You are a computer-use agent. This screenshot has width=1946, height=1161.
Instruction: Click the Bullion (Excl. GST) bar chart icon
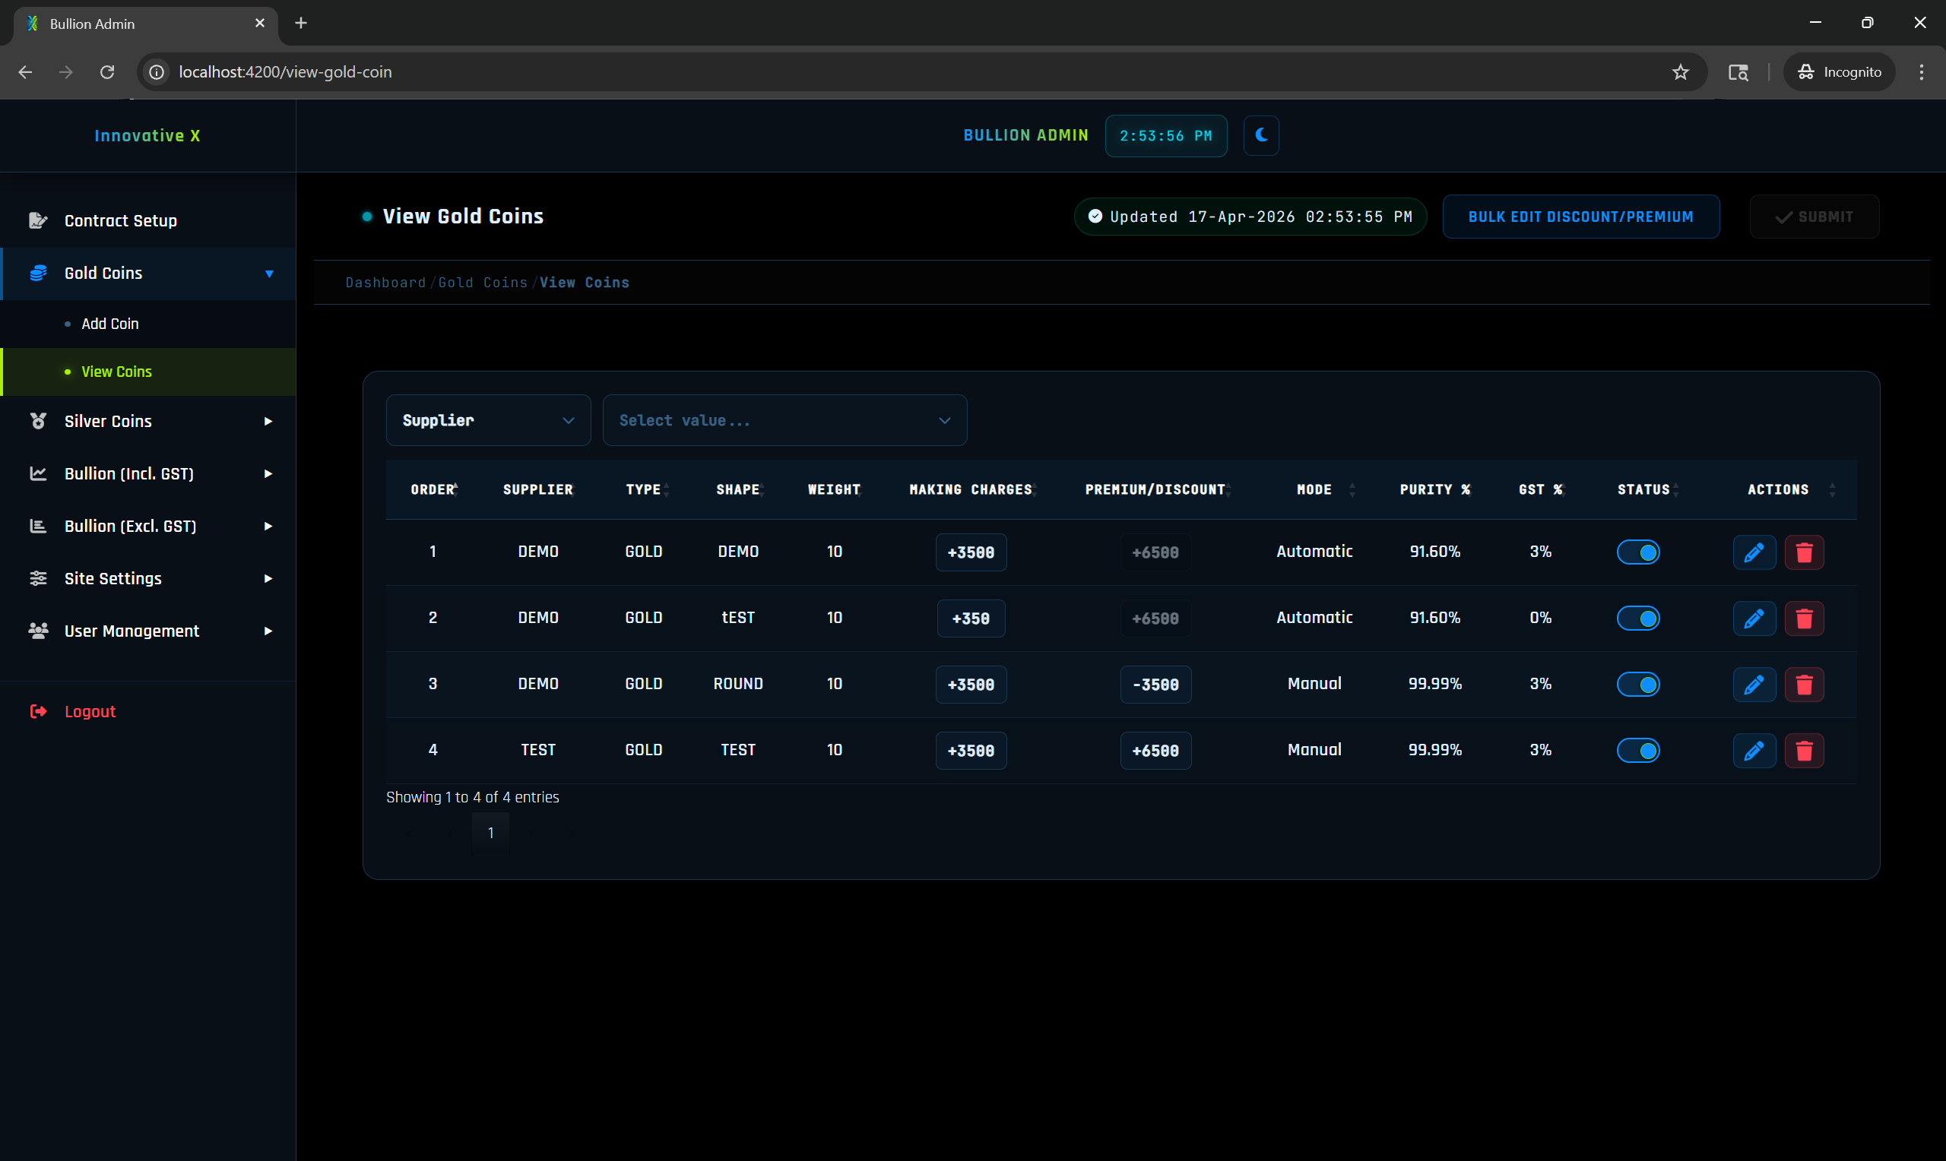[37, 526]
